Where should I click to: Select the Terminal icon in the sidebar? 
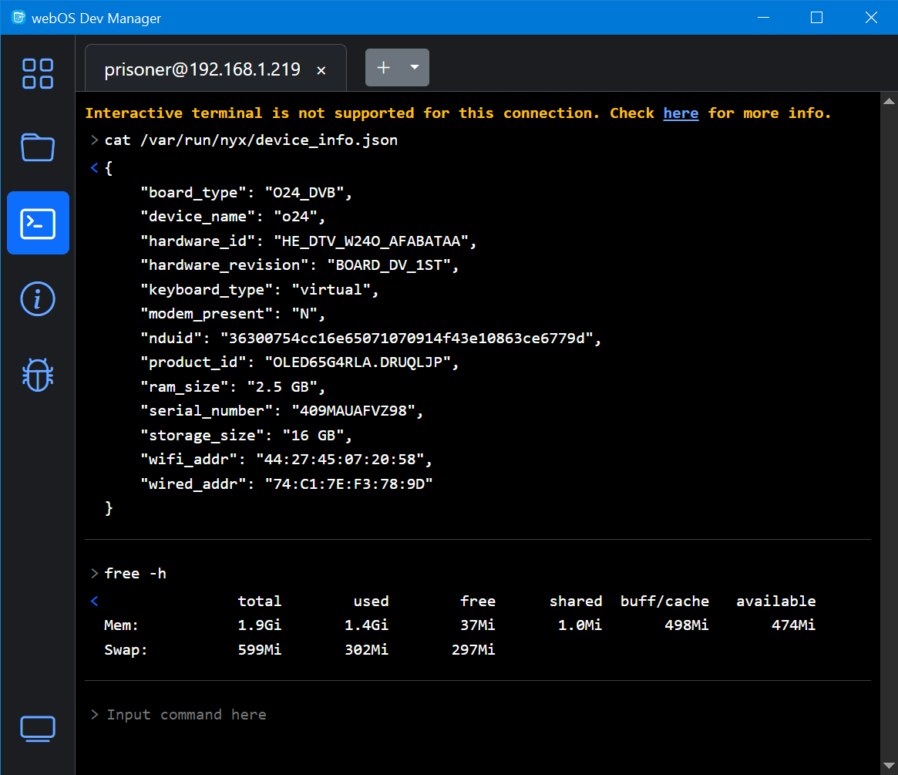tap(38, 223)
